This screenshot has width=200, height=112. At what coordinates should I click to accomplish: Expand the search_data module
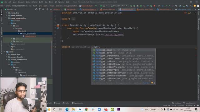(x=7, y=54)
